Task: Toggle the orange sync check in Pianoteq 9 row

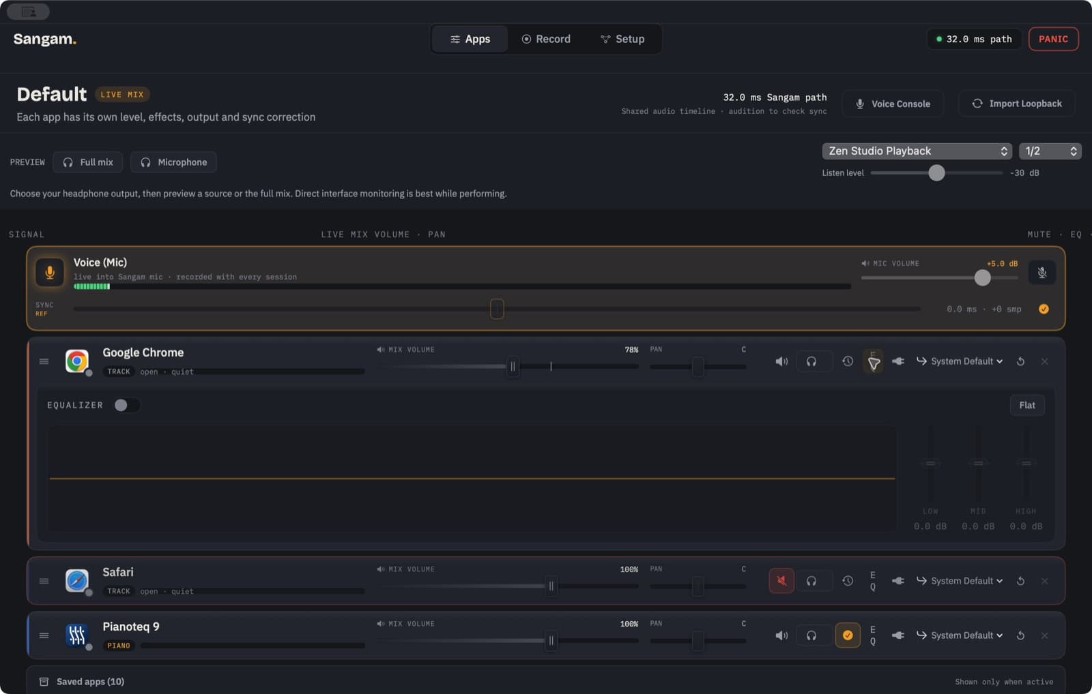Action: 848,635
